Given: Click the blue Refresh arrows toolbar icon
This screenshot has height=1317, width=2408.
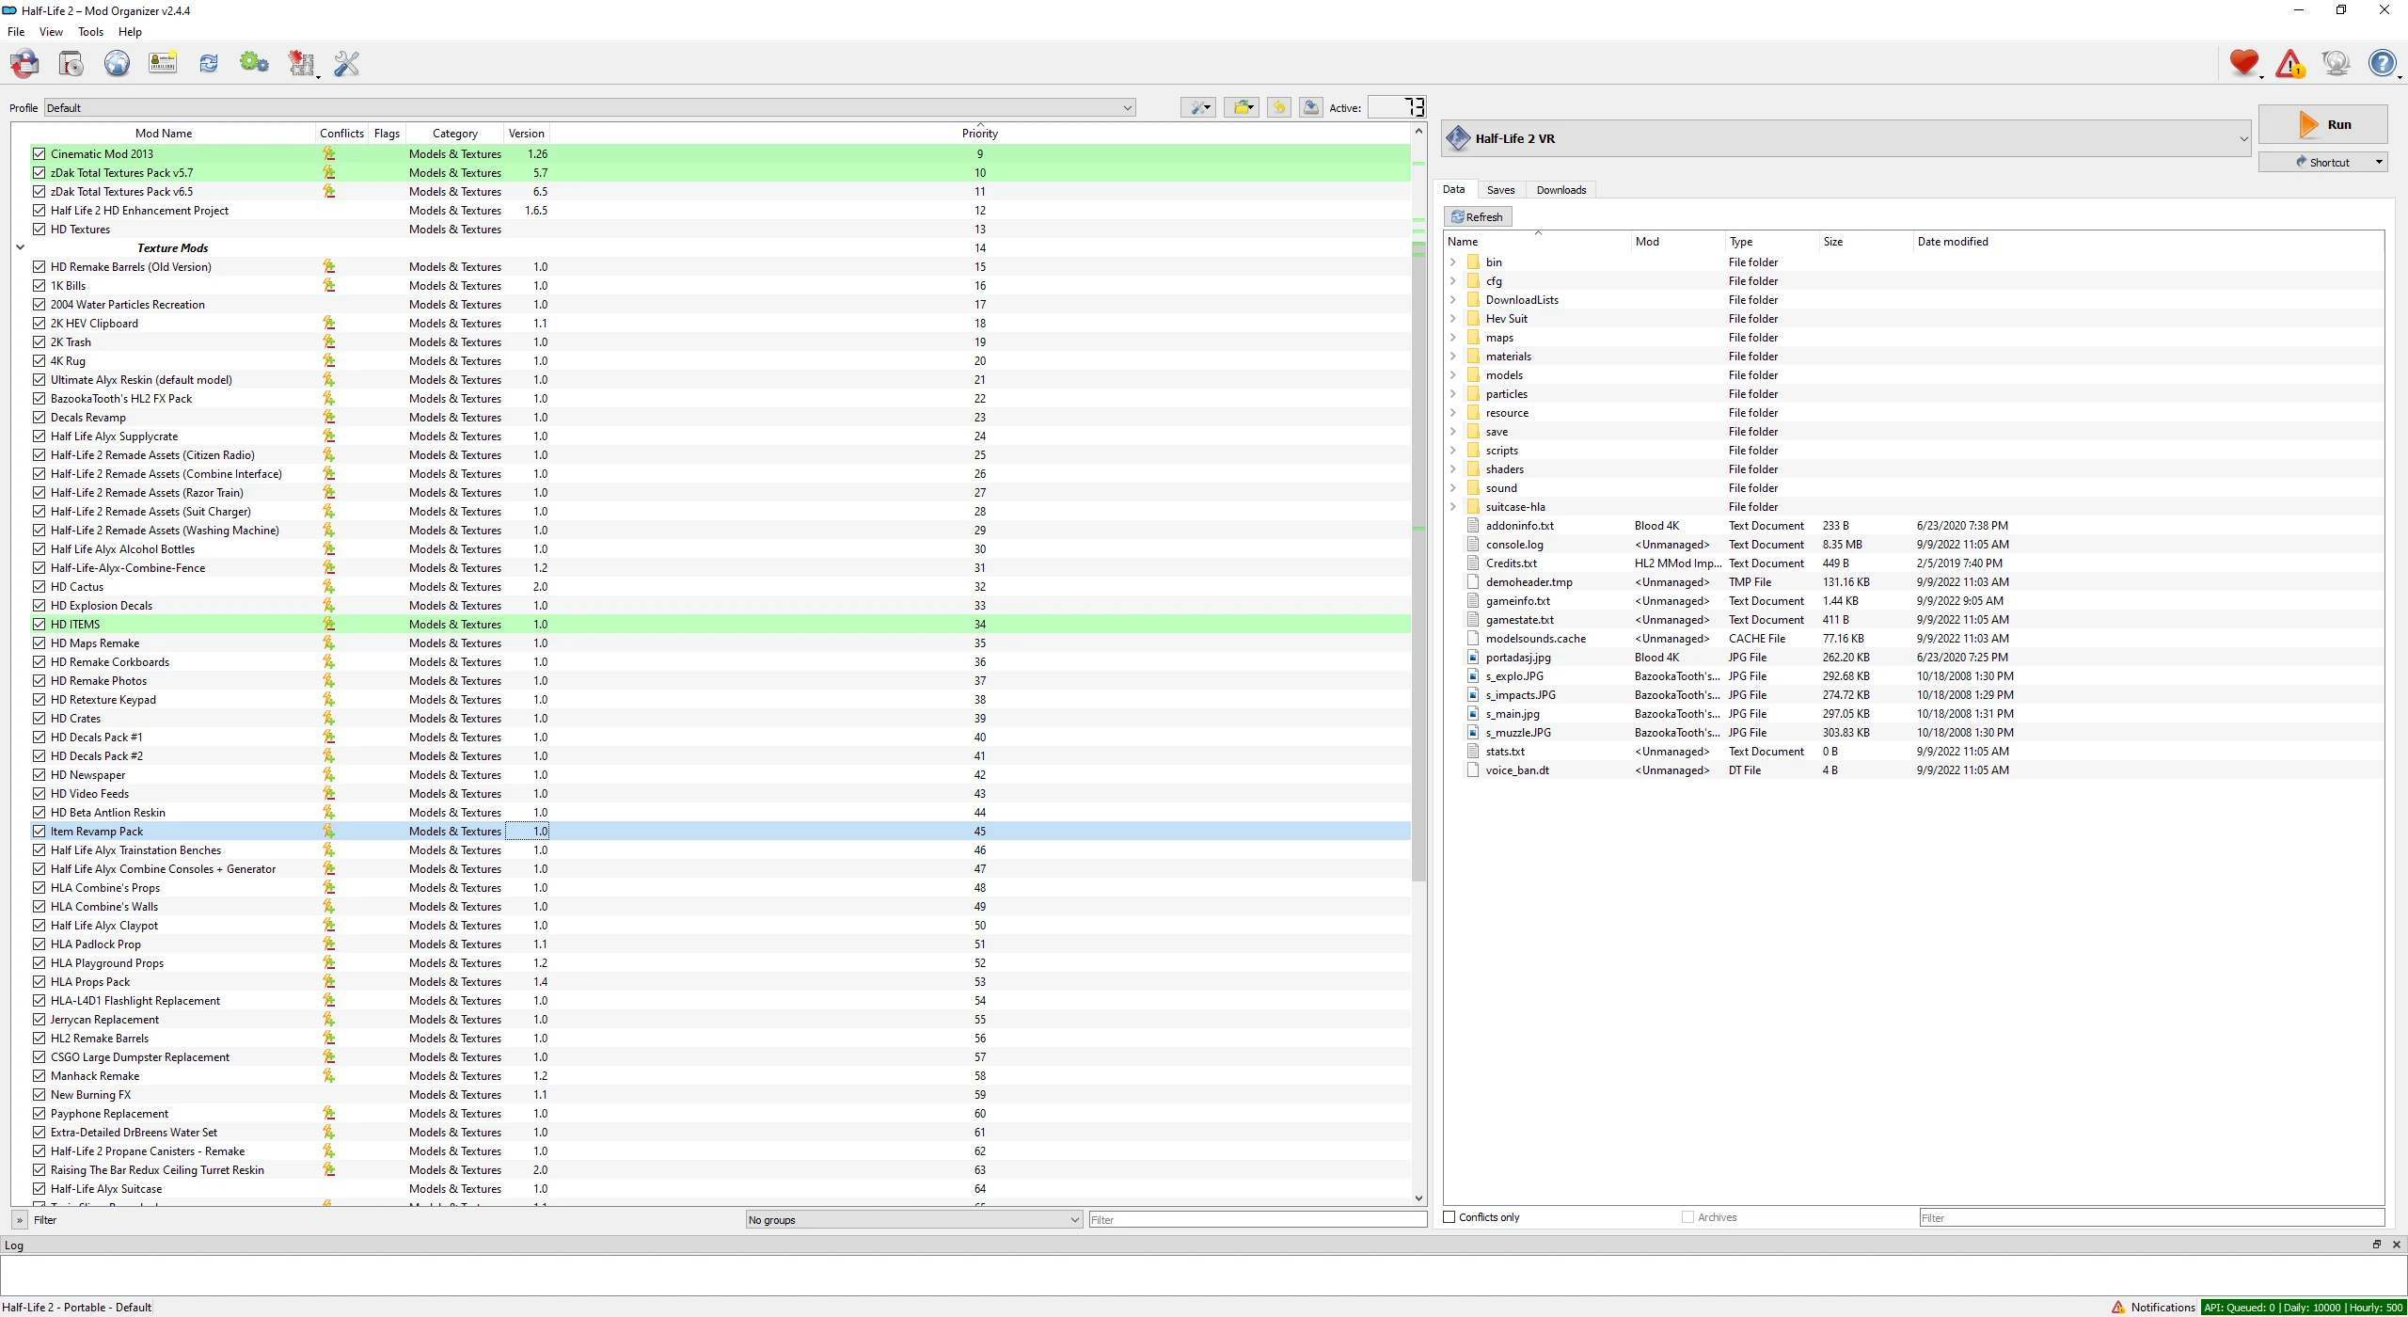Looking at the screenshot, I should coord(209,63).
